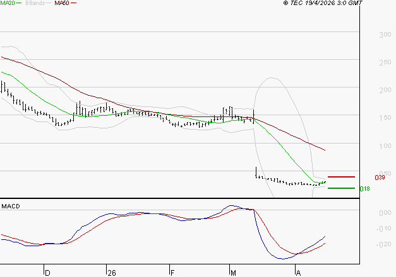
Task: Click the 26 year marker on time axis
Action: [112, 273]
